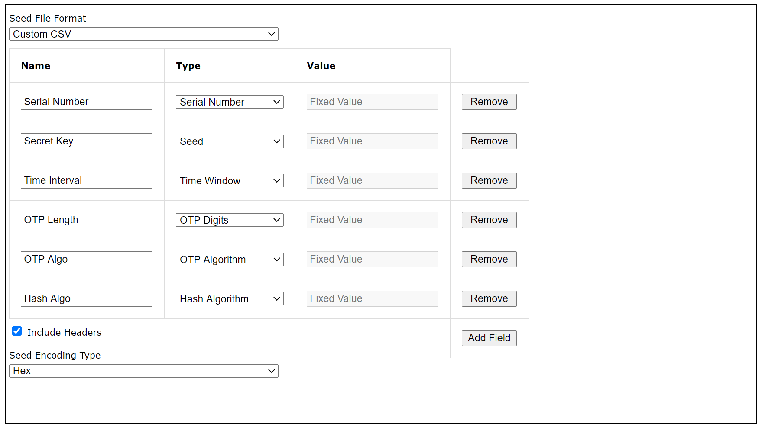Remove the Time Interval field row
Image resolution: width=762 pixels, height=430 pixels.
(489, 181)
